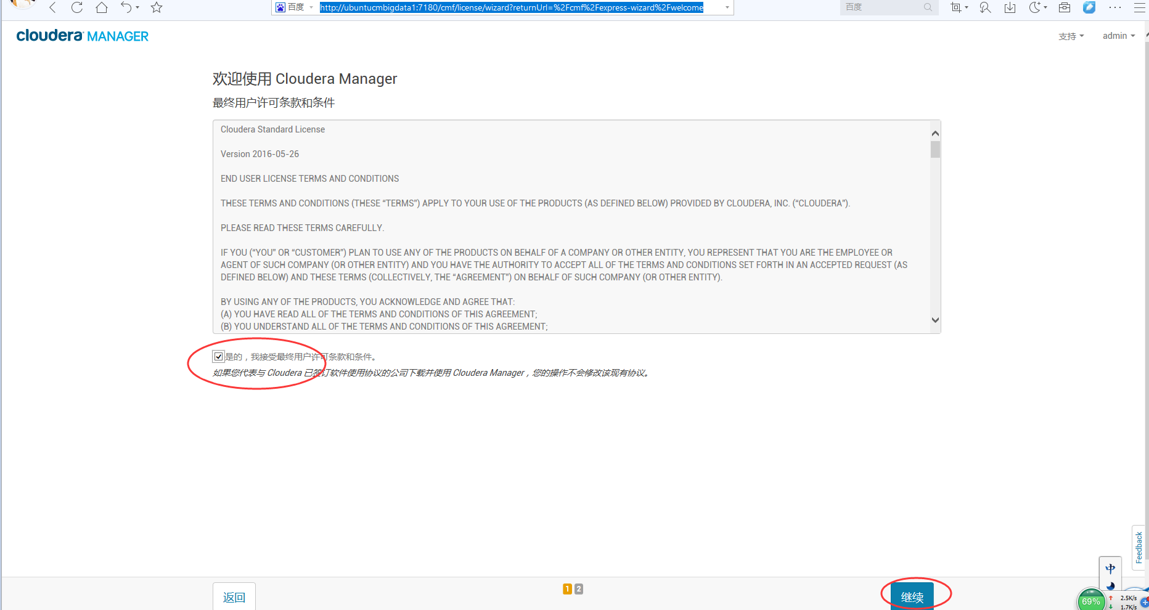
Task: Click the '欢迎使用 Cloudera Manager' heading
Action: [x=305, y=79]
